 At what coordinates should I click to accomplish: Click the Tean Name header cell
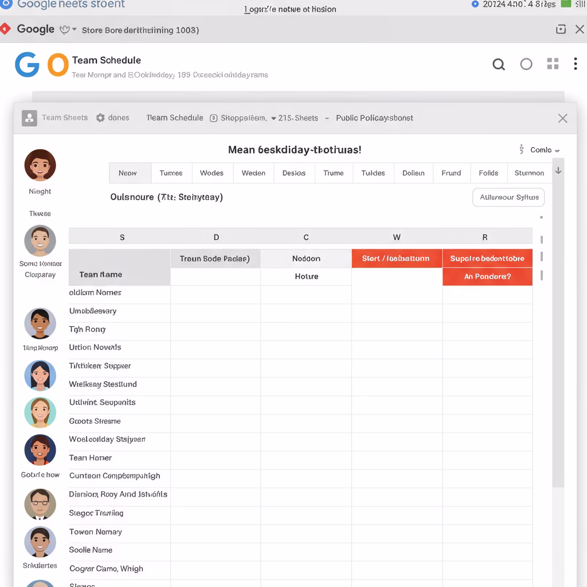click(119, 268)
